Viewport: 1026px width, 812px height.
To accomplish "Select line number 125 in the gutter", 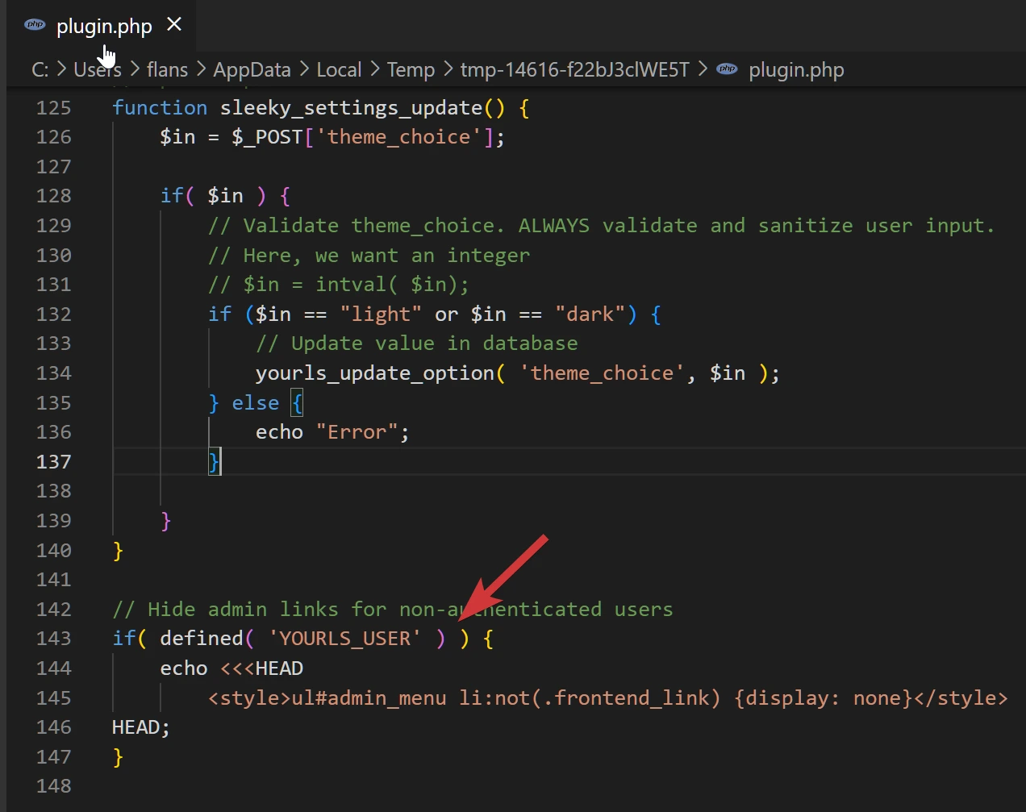I will pyautogui.click(x=53, y=108).
